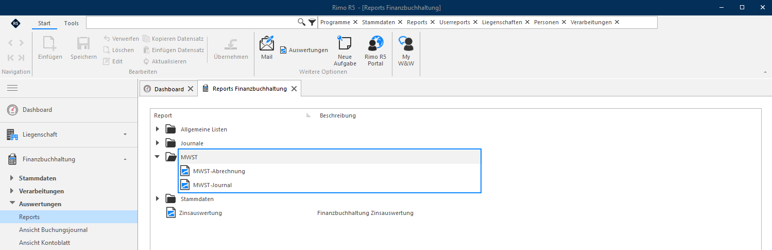Click the Speichern floppy disk icon
The height and width of the screenshot is (250, 772).
pyautogui.click(x=83, y=43)
